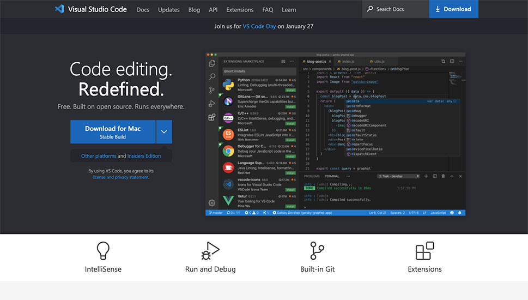The height and width of the screenshot is (300, 528).
Task: Open the marketplace panel more actions ellipsis
Action: [x=292, y=61]
